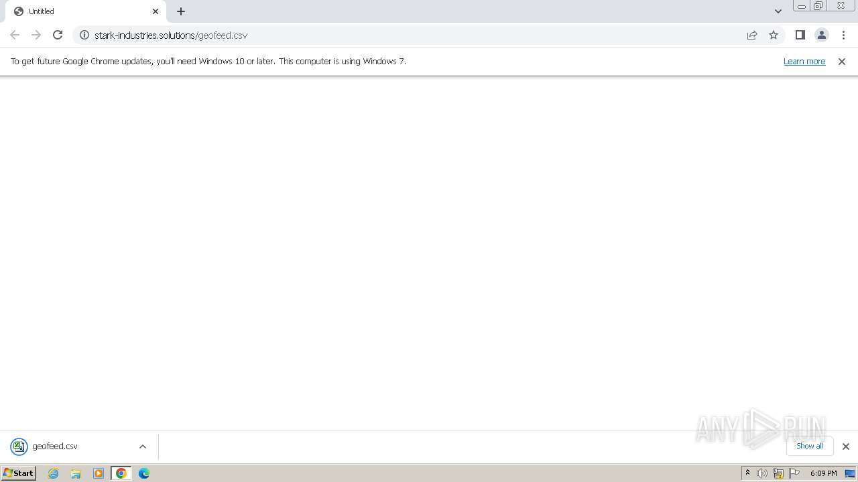Click the monitor icon beside the clock
Viewport: 858px width, 482px height.
(850, 473)
